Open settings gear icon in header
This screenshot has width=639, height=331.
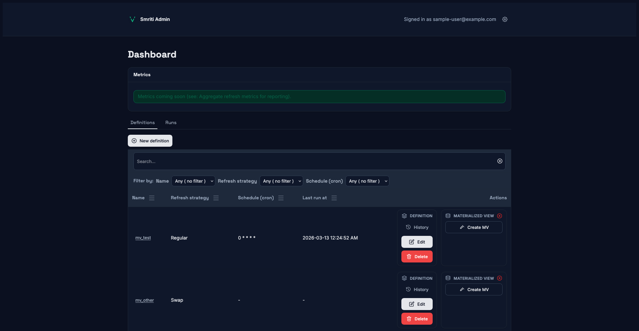[505, 19]
